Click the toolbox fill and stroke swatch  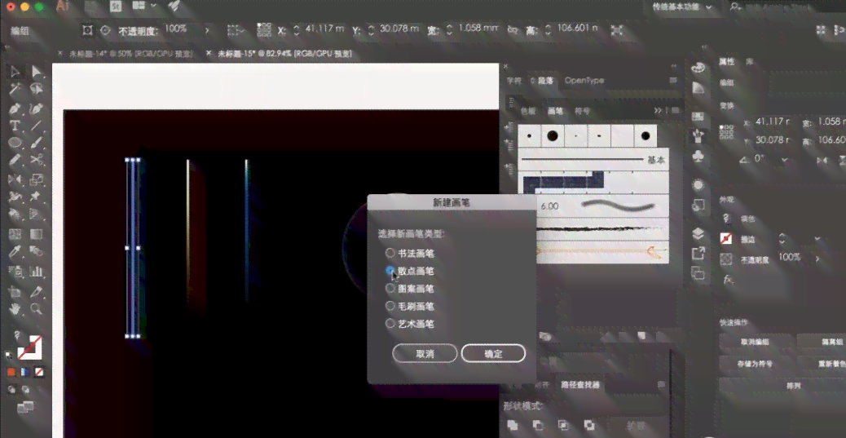click(29, 348)
